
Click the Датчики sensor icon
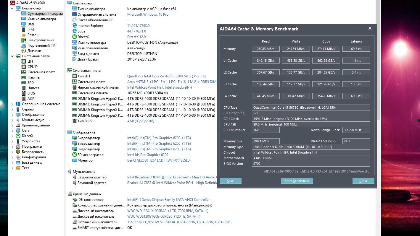24,51
